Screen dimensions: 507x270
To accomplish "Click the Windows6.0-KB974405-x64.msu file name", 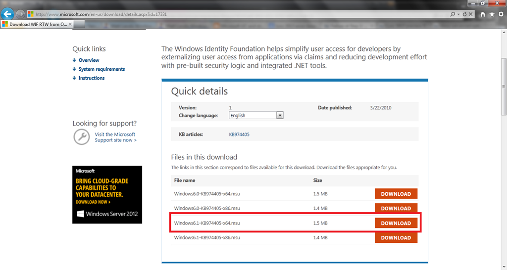I will coord(207,194).
